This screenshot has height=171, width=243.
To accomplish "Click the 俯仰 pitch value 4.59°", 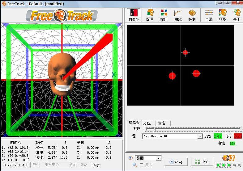I will click(53, 152).
